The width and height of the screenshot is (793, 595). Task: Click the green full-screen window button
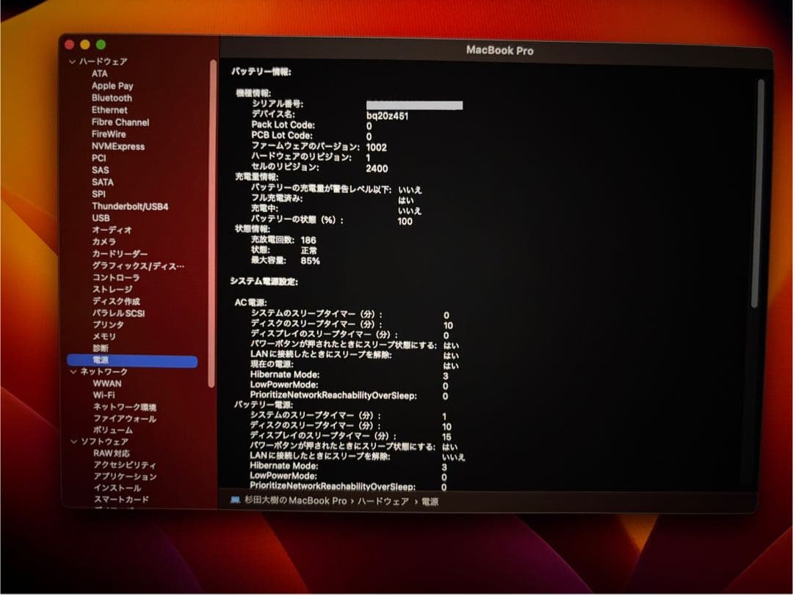coord(101,45)
